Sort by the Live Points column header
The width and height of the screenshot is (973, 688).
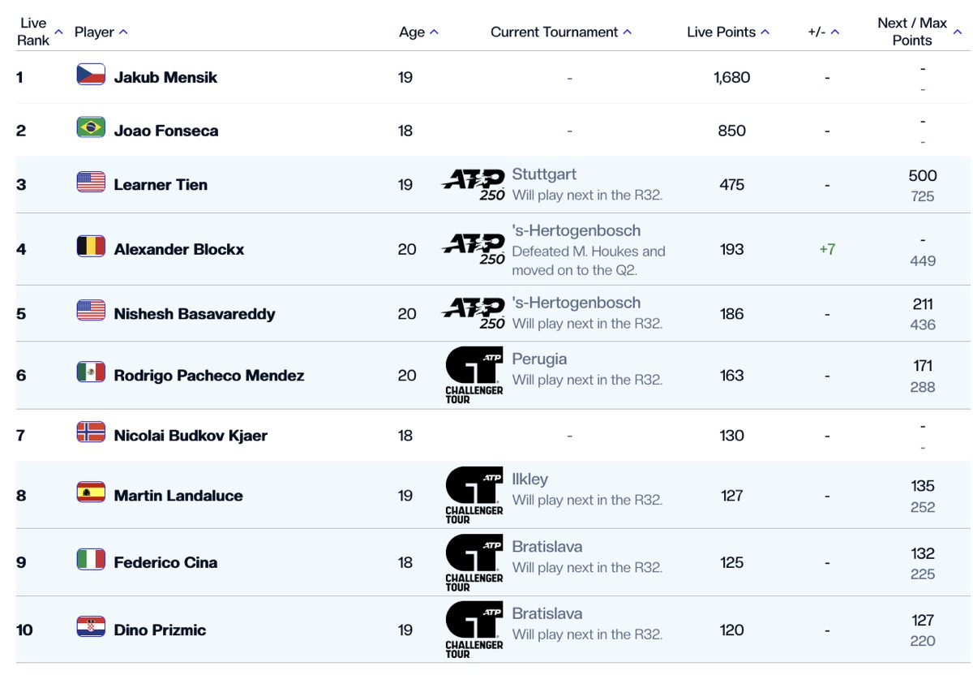(728, 32)
